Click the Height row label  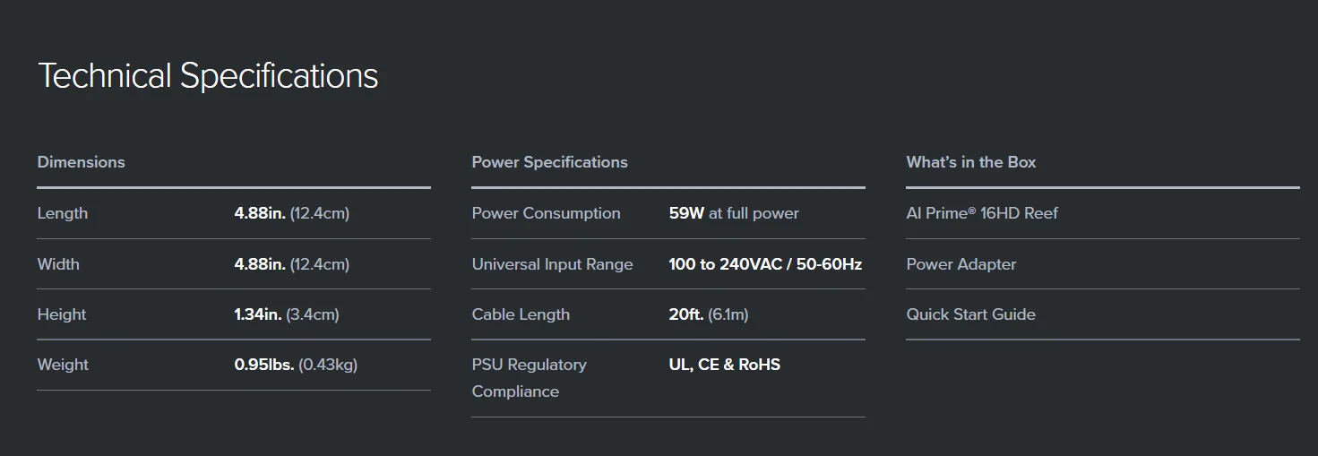(x=62, y=314)
